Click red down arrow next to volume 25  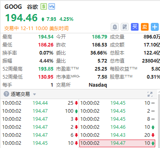pyautogui.click(x=76, y=103)
